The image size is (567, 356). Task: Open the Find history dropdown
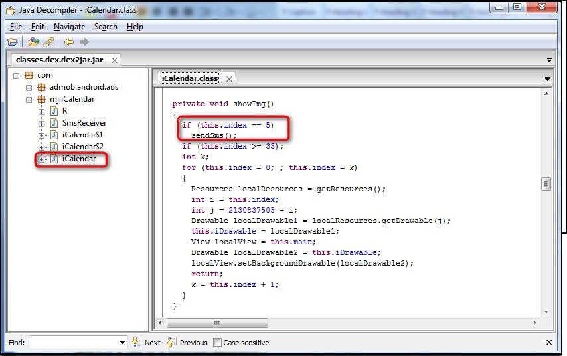coord(122,343)
